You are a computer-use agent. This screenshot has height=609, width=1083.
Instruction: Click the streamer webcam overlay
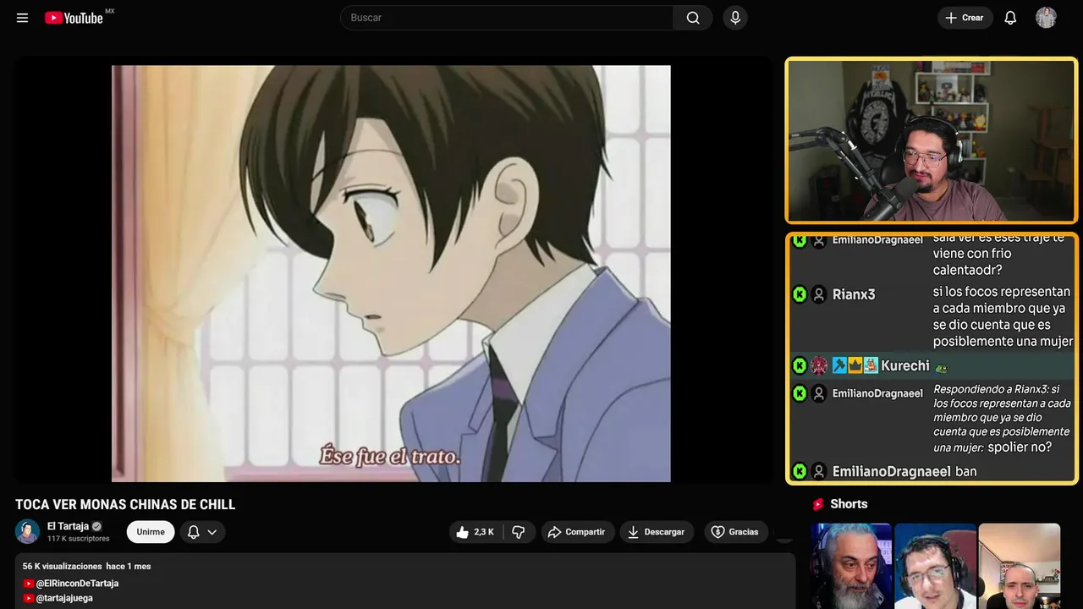tap(932, 140)
